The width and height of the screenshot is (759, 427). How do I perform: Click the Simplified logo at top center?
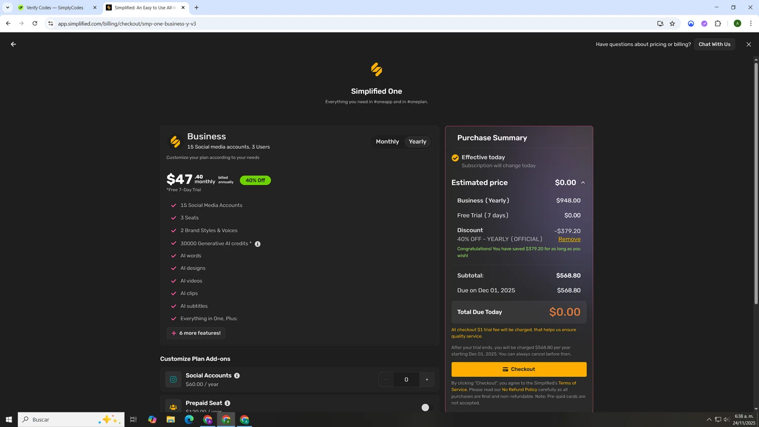[376, 69]
